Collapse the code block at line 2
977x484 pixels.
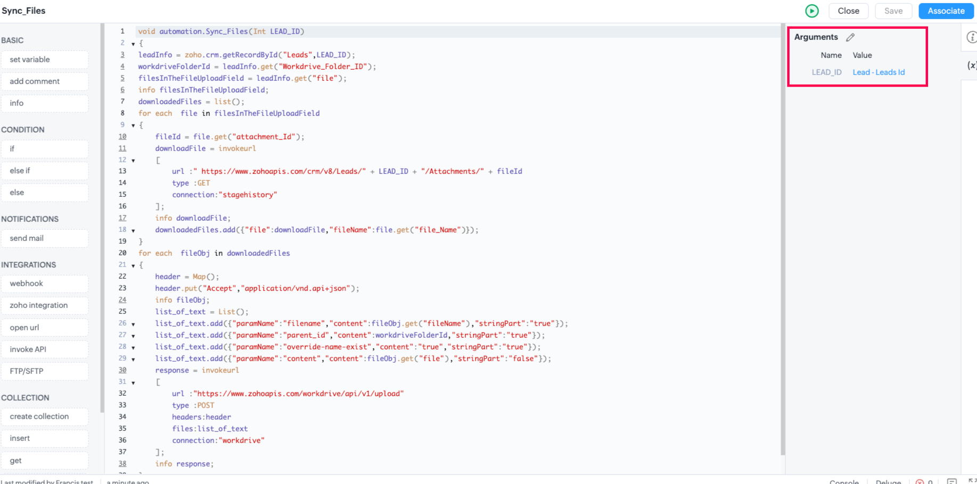133,44
